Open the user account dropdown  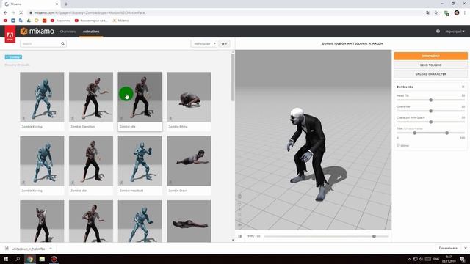[x=455, y=31]
